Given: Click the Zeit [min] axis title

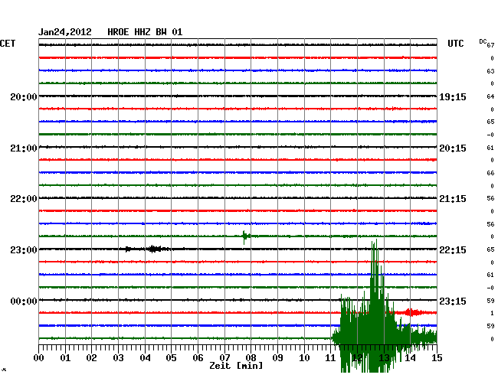Looking at the screenshot, I should (x=236, y=366).
